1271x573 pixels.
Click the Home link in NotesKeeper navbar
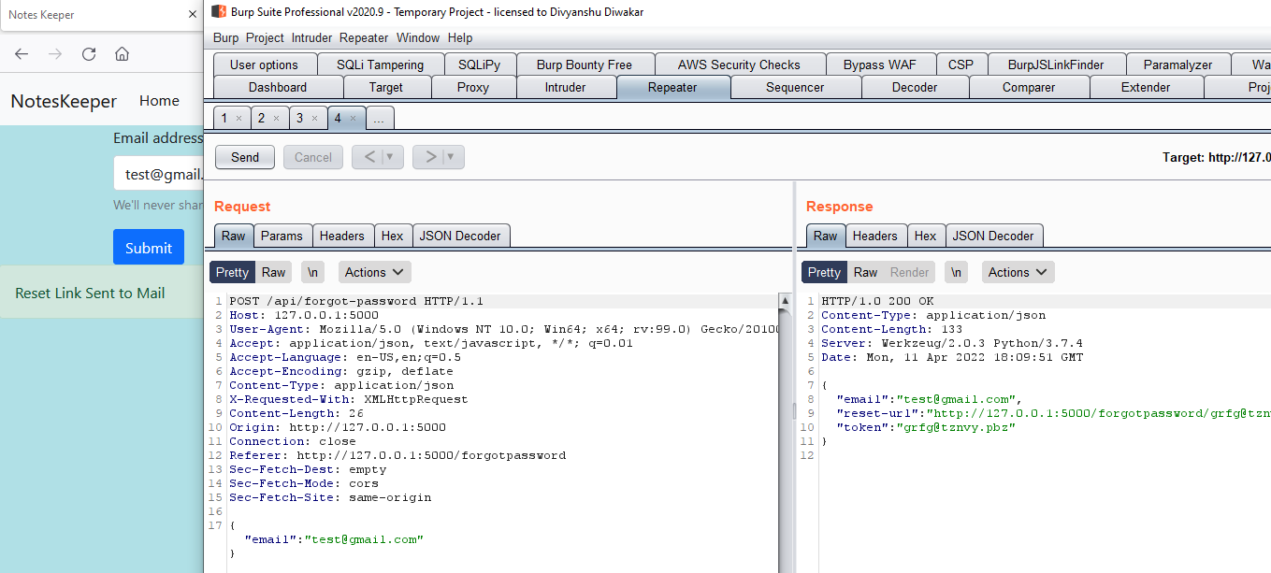tap(159, 101)
